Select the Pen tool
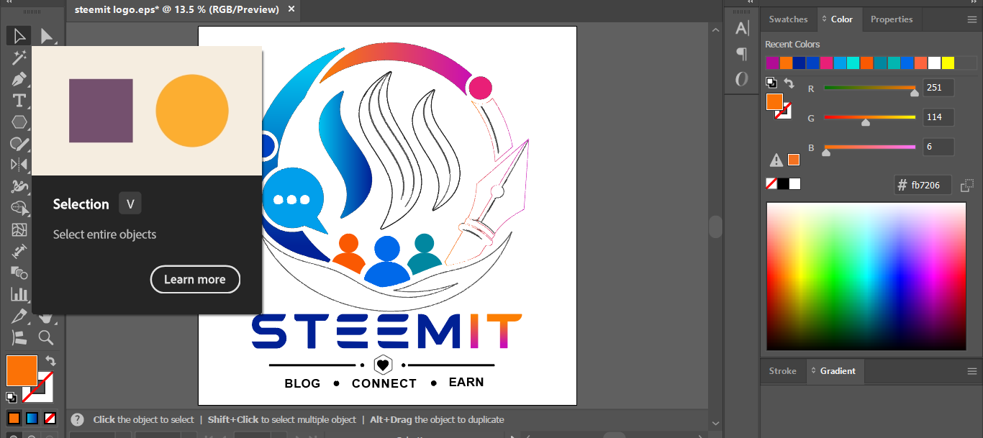Screen dimensions: 983x438 19,79
